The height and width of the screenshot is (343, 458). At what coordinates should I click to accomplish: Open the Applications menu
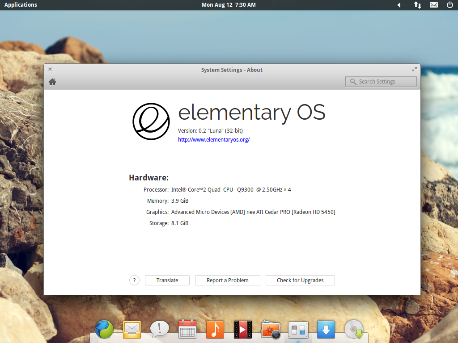[x=21, y=4]
